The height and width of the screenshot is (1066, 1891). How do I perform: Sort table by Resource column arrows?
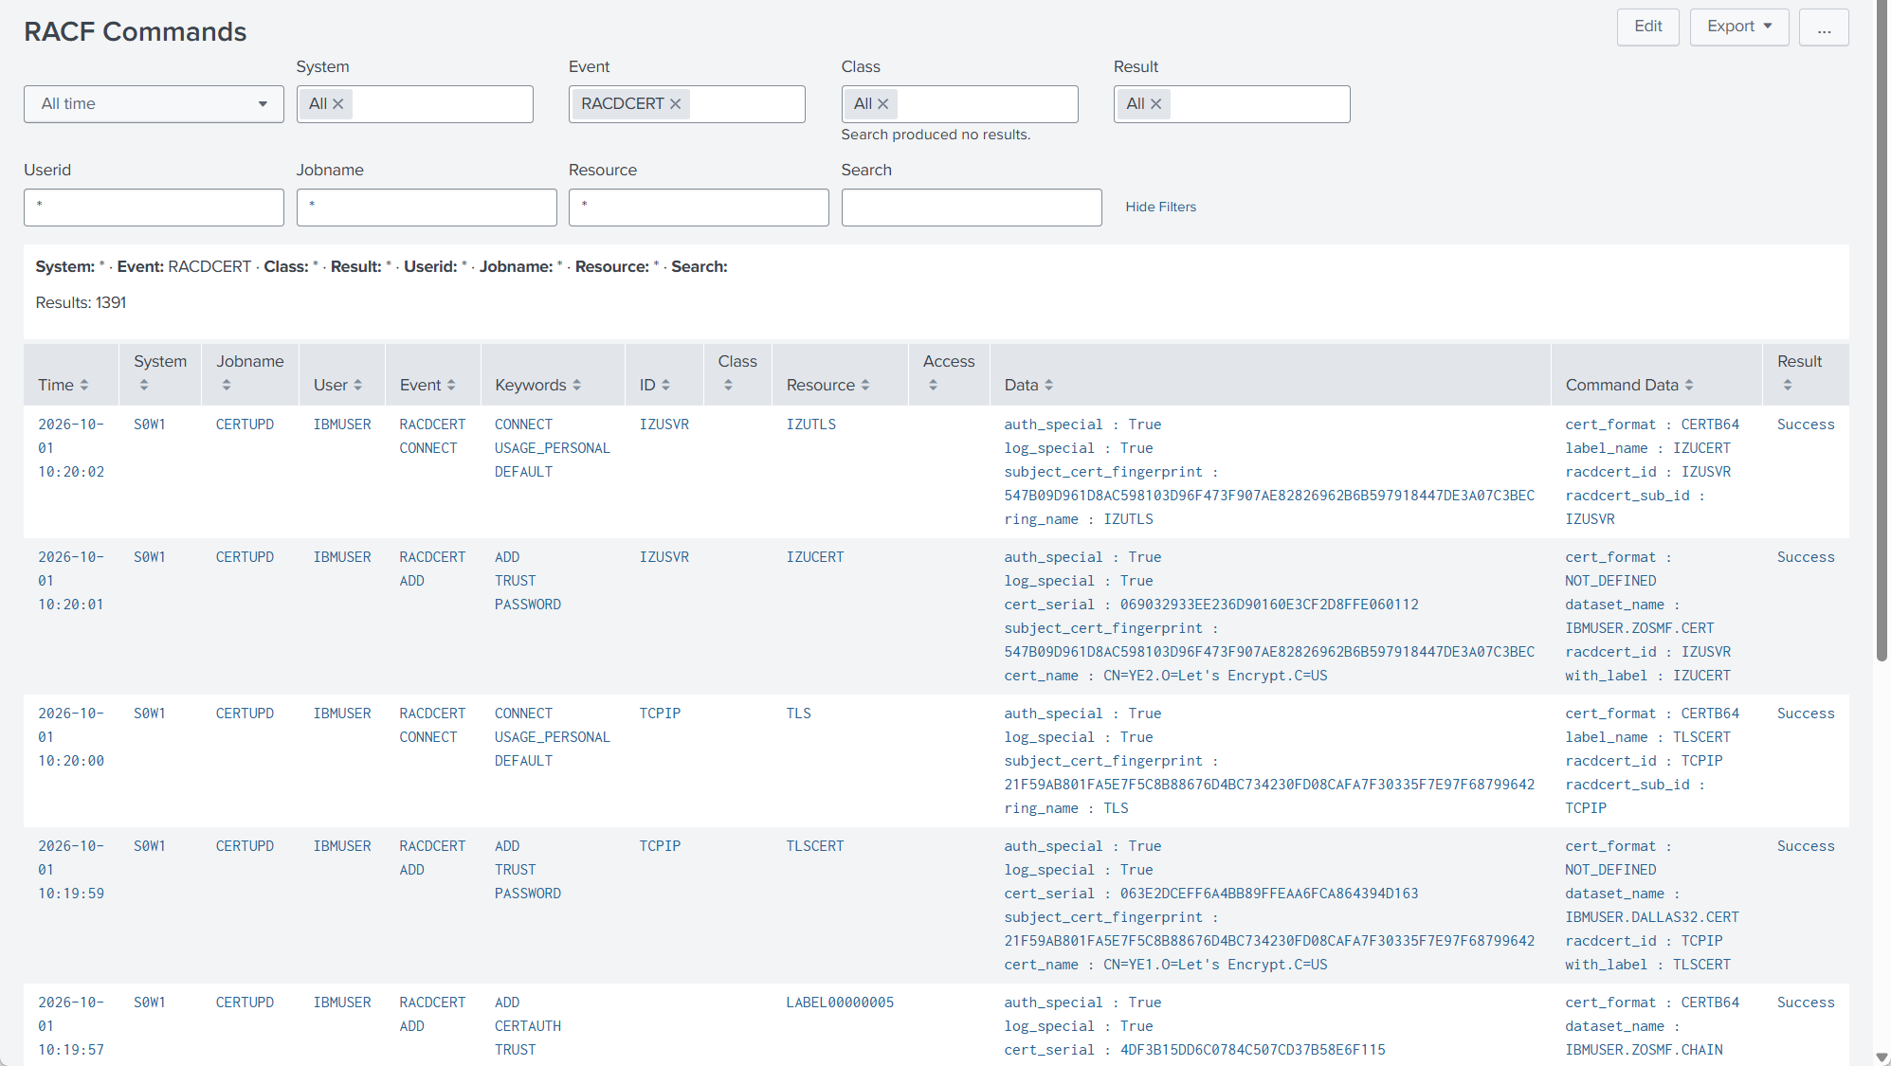click(865, 385)
